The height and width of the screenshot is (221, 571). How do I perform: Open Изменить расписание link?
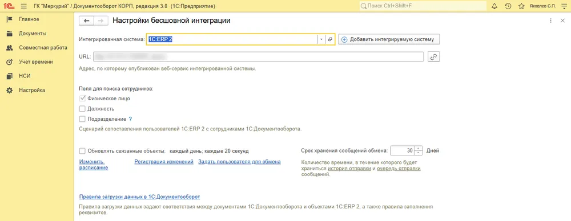pyautogui.click(x=94, y=165)
